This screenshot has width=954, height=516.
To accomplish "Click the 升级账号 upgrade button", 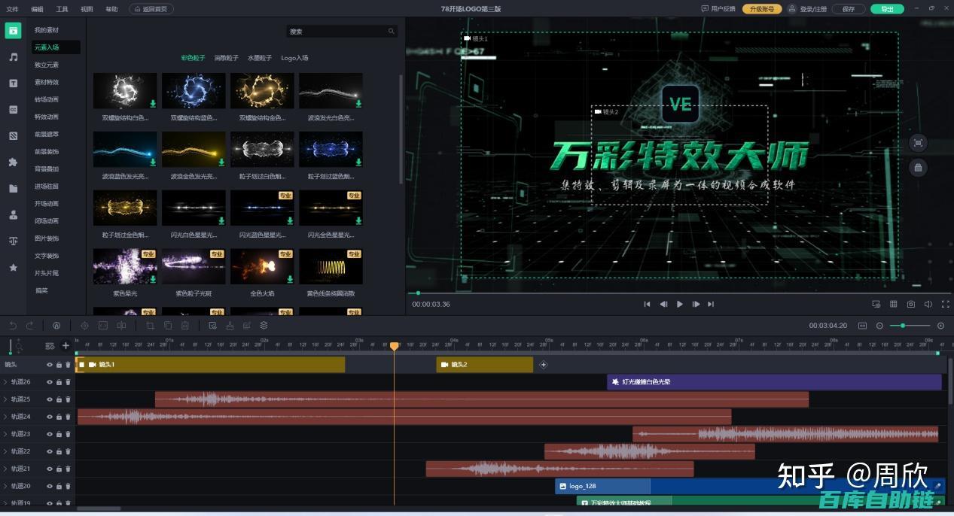I will point(762,9).
